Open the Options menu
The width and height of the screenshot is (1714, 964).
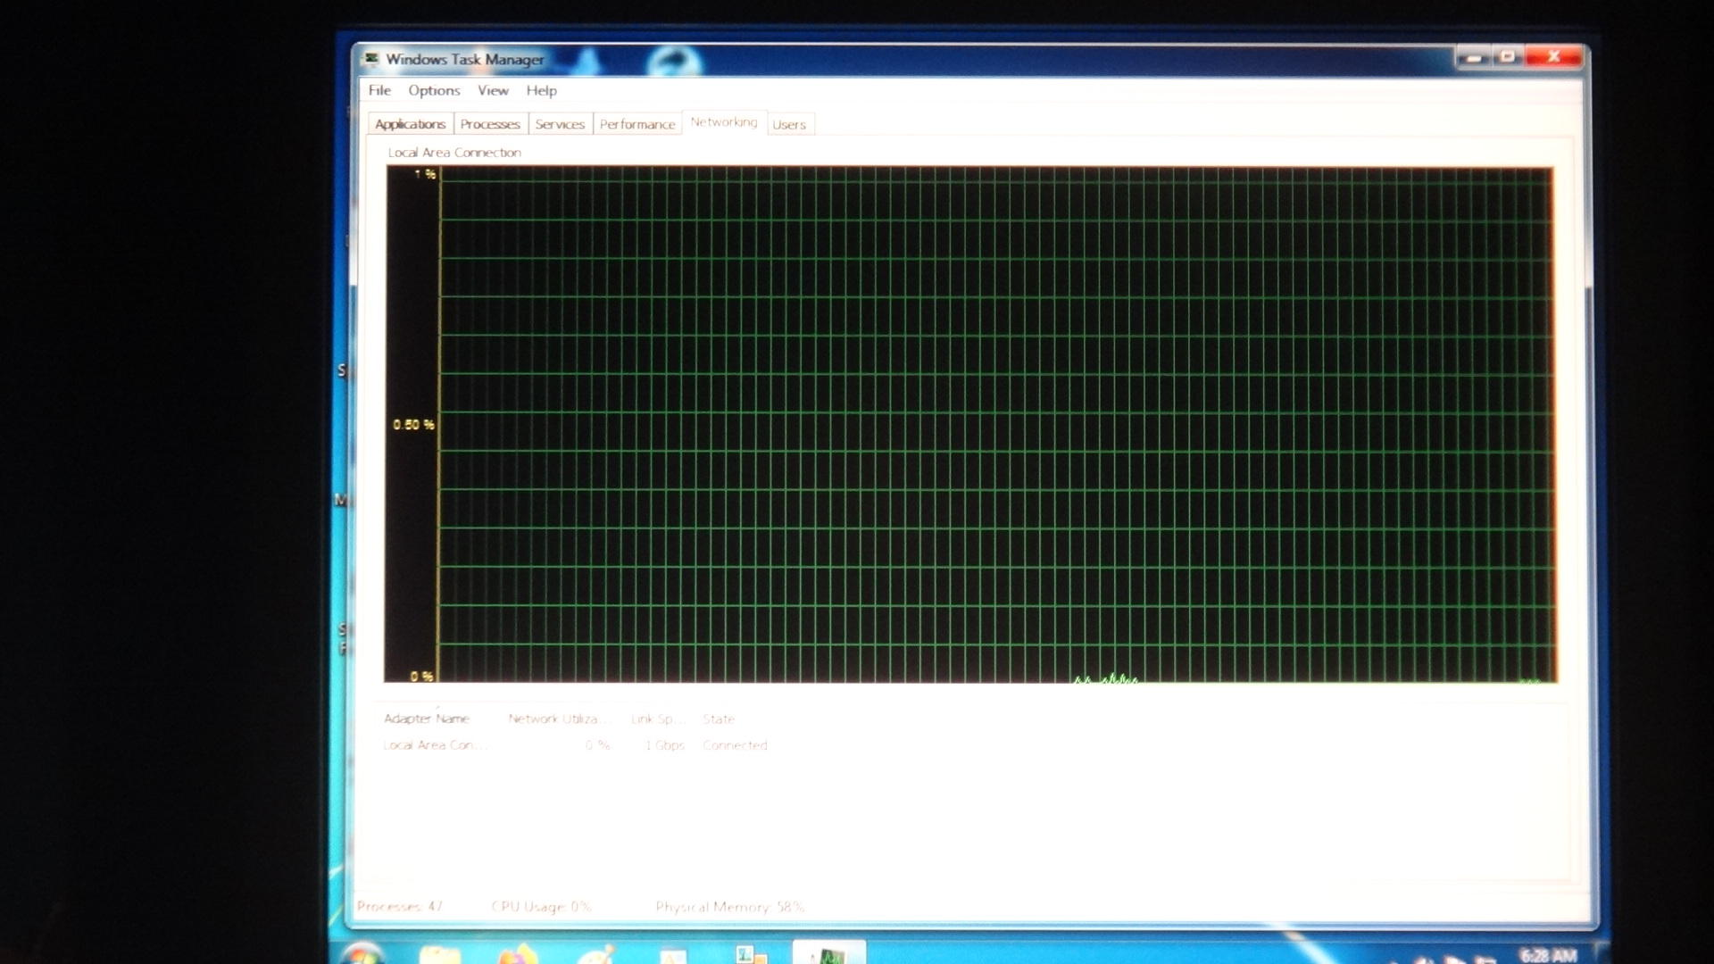pos(434,90)
